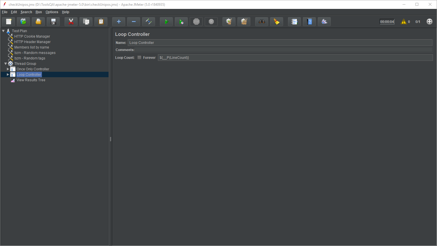This screenshot has height=246, width=437.
Task: Expand the Once Only Controller node
Action: point(8,69)
